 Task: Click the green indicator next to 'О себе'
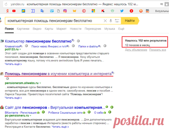pos(110,112)
